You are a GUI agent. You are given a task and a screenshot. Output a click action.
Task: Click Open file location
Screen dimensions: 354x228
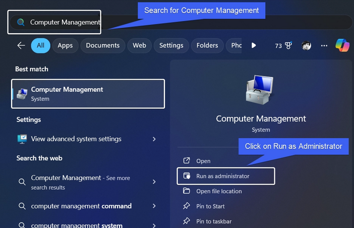219,191
